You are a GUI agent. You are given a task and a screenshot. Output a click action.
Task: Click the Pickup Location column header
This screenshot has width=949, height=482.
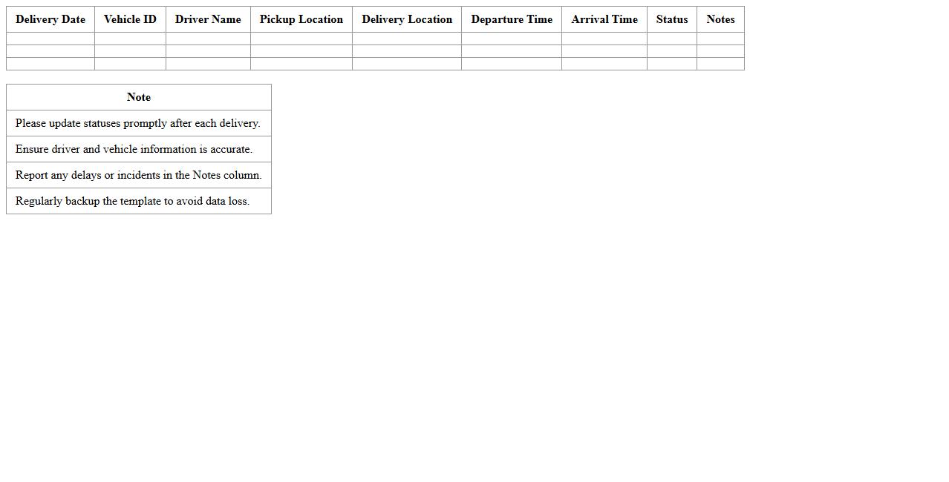[301, 19]
